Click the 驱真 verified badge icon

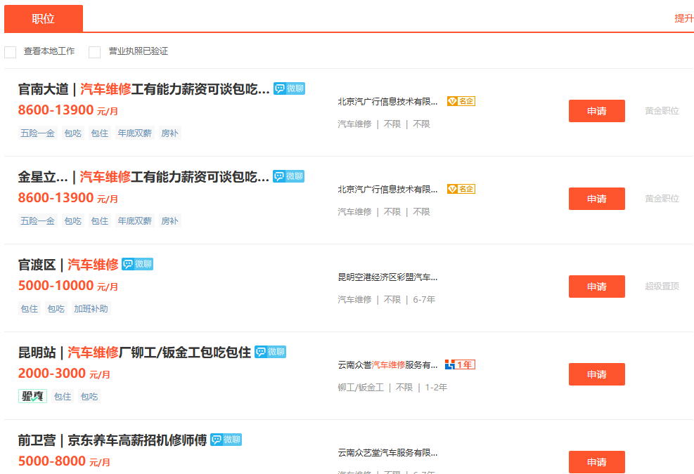(32, 396)
